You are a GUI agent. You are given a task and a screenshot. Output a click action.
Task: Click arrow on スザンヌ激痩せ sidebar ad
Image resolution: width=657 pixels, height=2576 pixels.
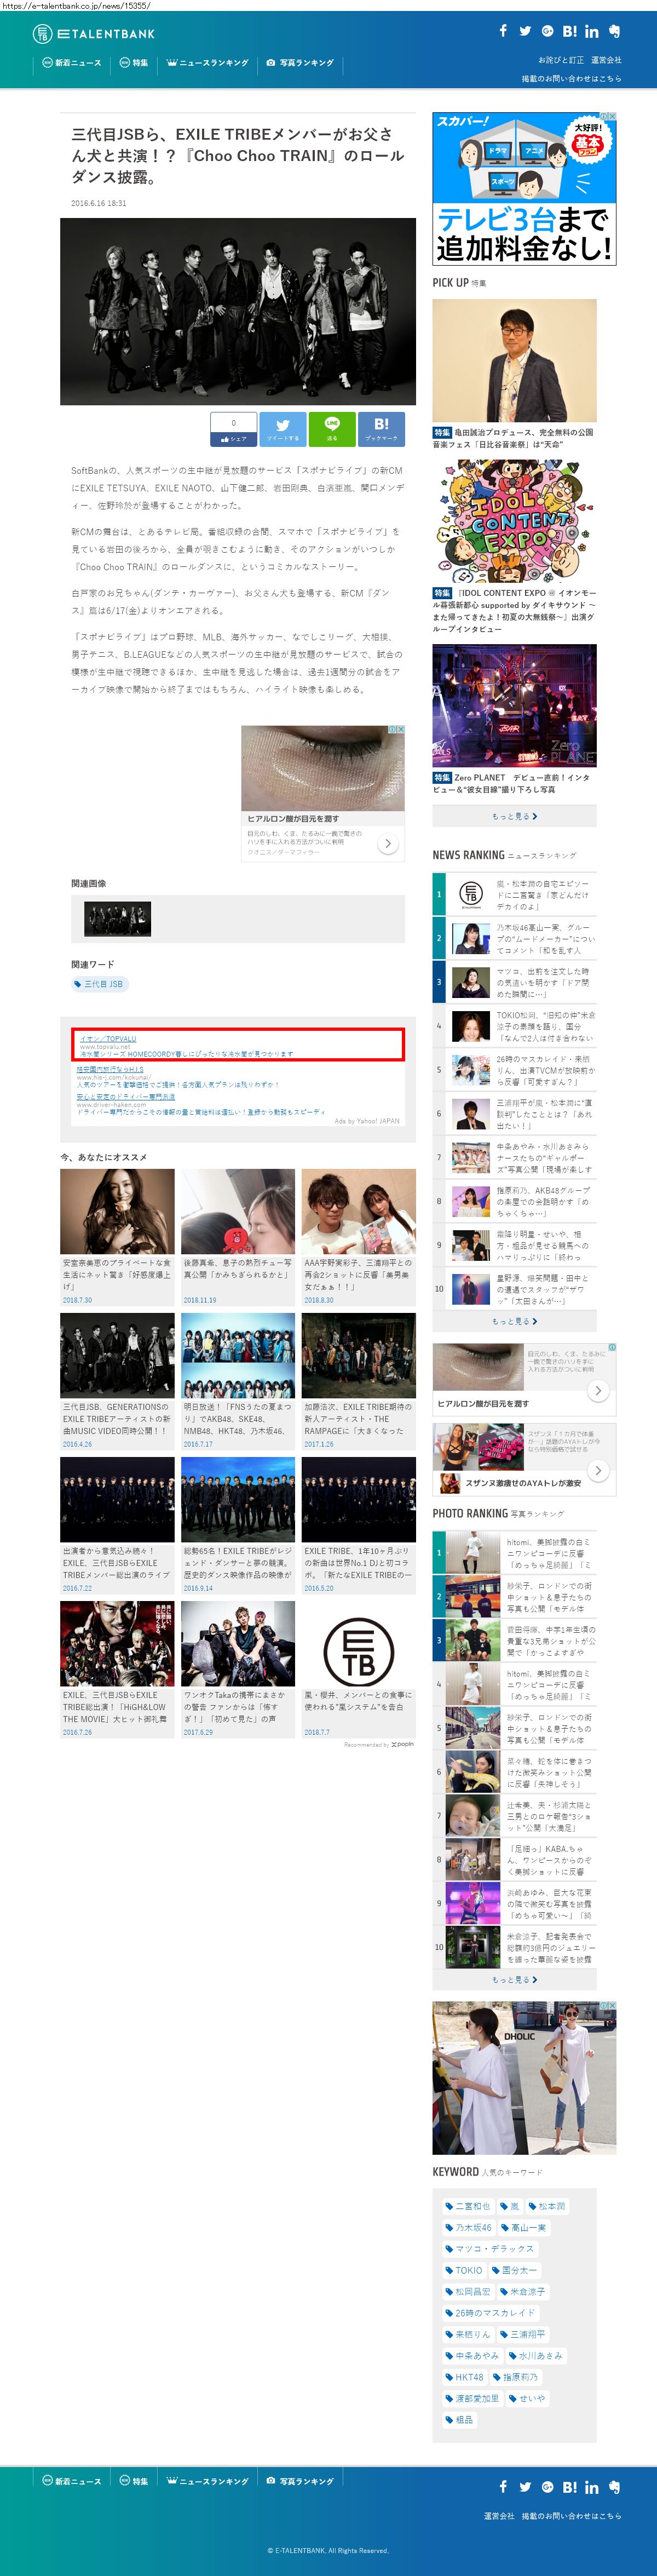point(598,1470)
